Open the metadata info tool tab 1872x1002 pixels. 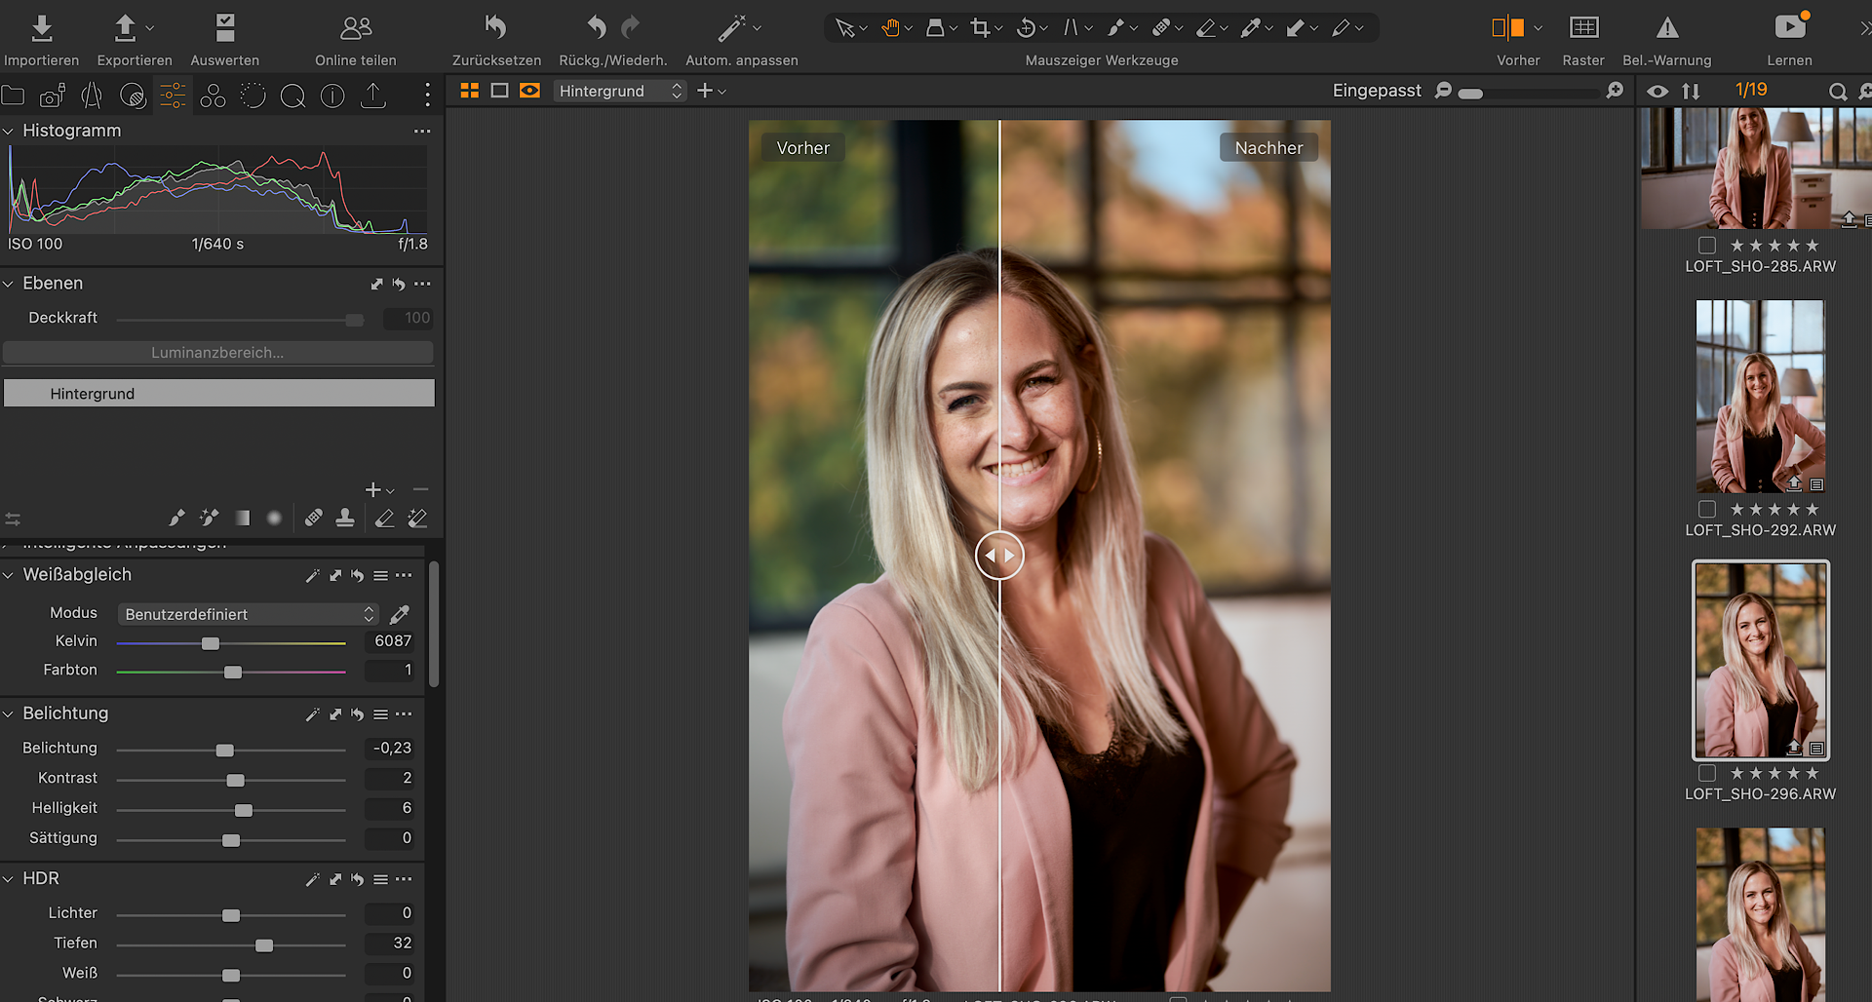(x=332, y=96)
